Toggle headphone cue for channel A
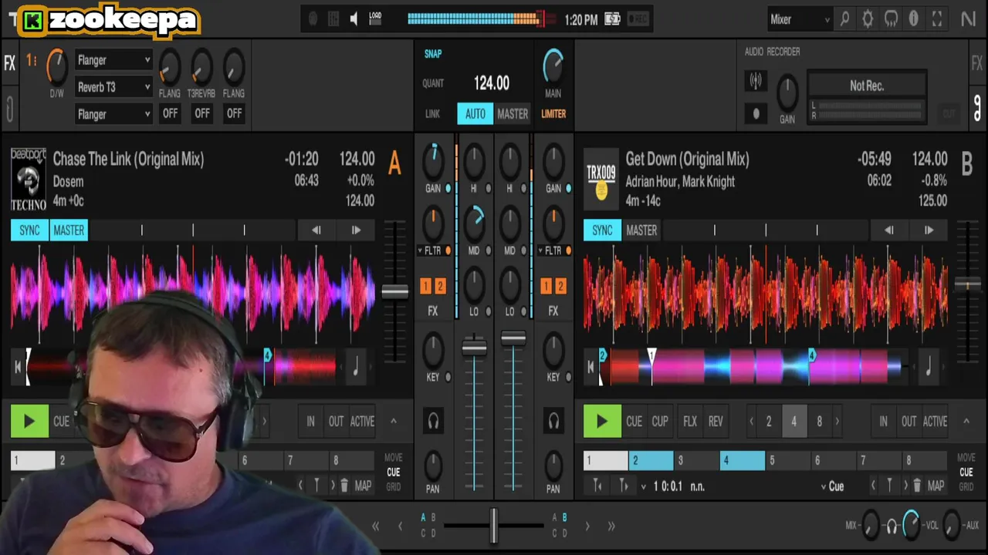 point(433,421)
